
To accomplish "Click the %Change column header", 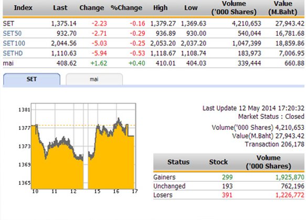I will click(126, 8).
